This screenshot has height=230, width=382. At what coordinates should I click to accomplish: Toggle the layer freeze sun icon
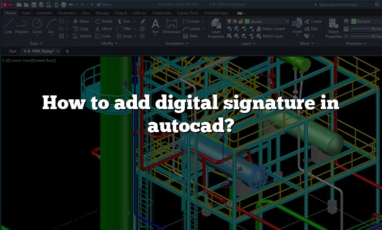point(236,22)
